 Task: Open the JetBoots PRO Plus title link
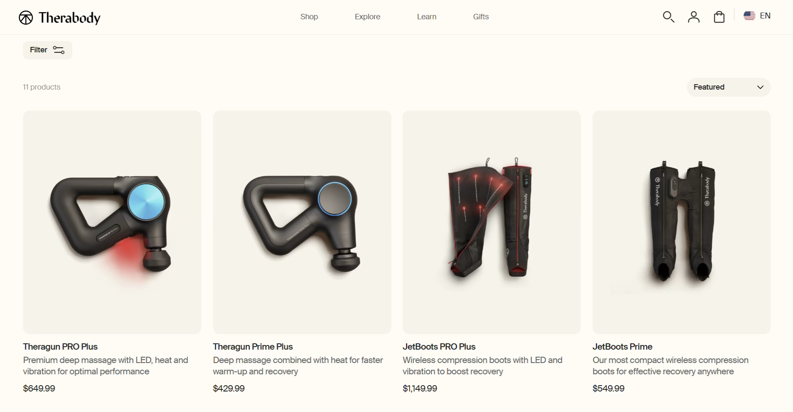[x=439, y=347]
